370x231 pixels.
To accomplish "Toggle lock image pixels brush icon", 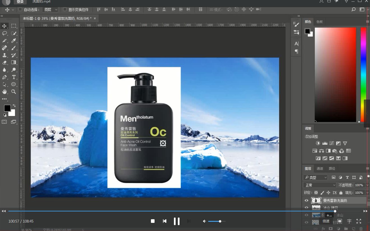I will click(x=322, y=193).
